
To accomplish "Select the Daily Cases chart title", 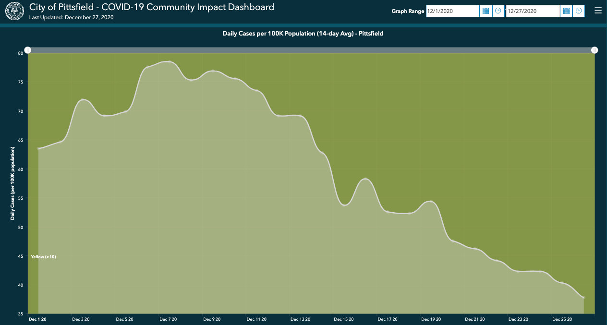I will pos(303,34).
